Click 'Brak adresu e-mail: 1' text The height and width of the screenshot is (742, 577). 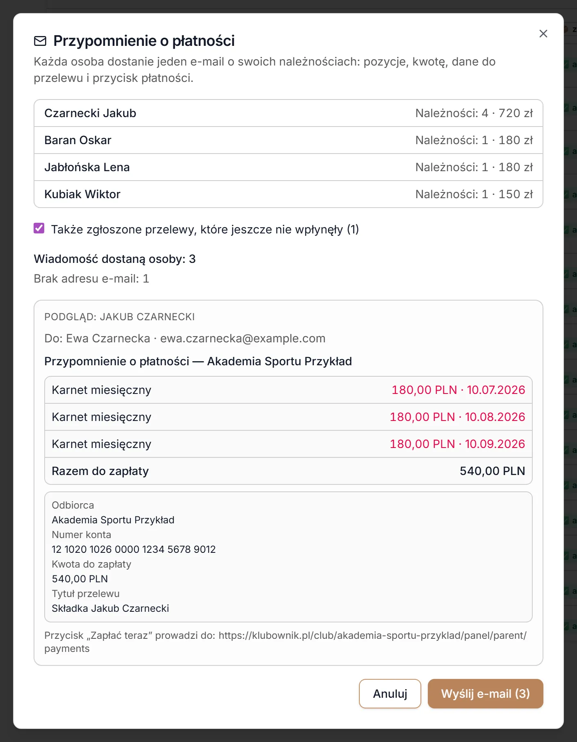point(91,278)
